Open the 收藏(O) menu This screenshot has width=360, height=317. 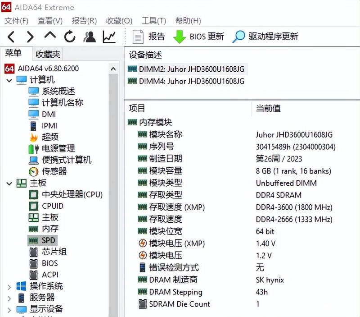[119, 21]
